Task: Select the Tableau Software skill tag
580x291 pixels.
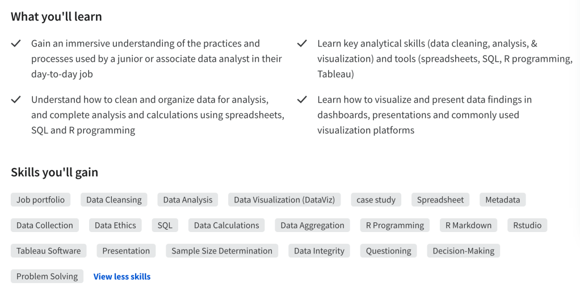Action: click(x=48, y=251)
